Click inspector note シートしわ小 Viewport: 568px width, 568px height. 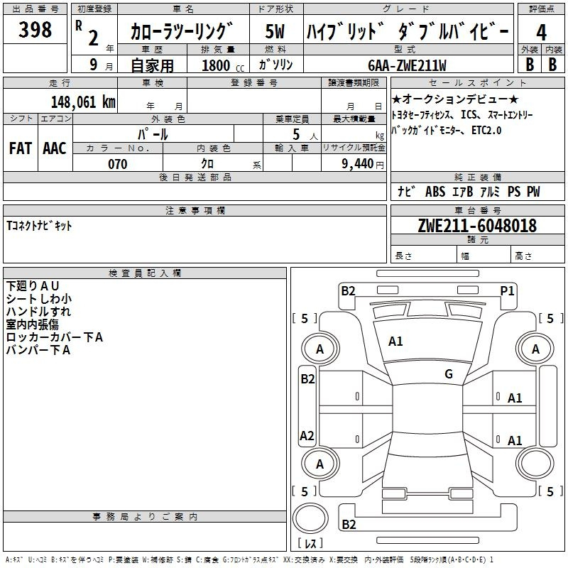coord(39,299)
